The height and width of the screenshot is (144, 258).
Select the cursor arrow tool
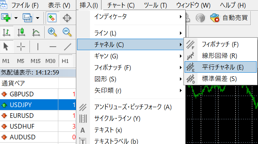[x=6, y=47]
